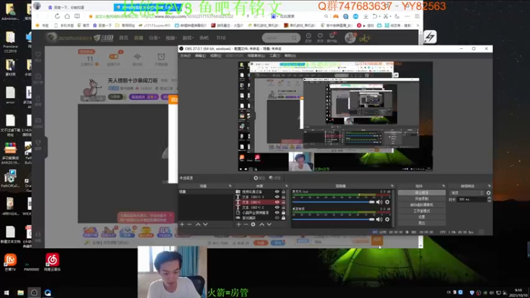The width and height of the screenshot is (530, 298).
Task: Toggle lock on game capture source
Action: coord(284,218)
